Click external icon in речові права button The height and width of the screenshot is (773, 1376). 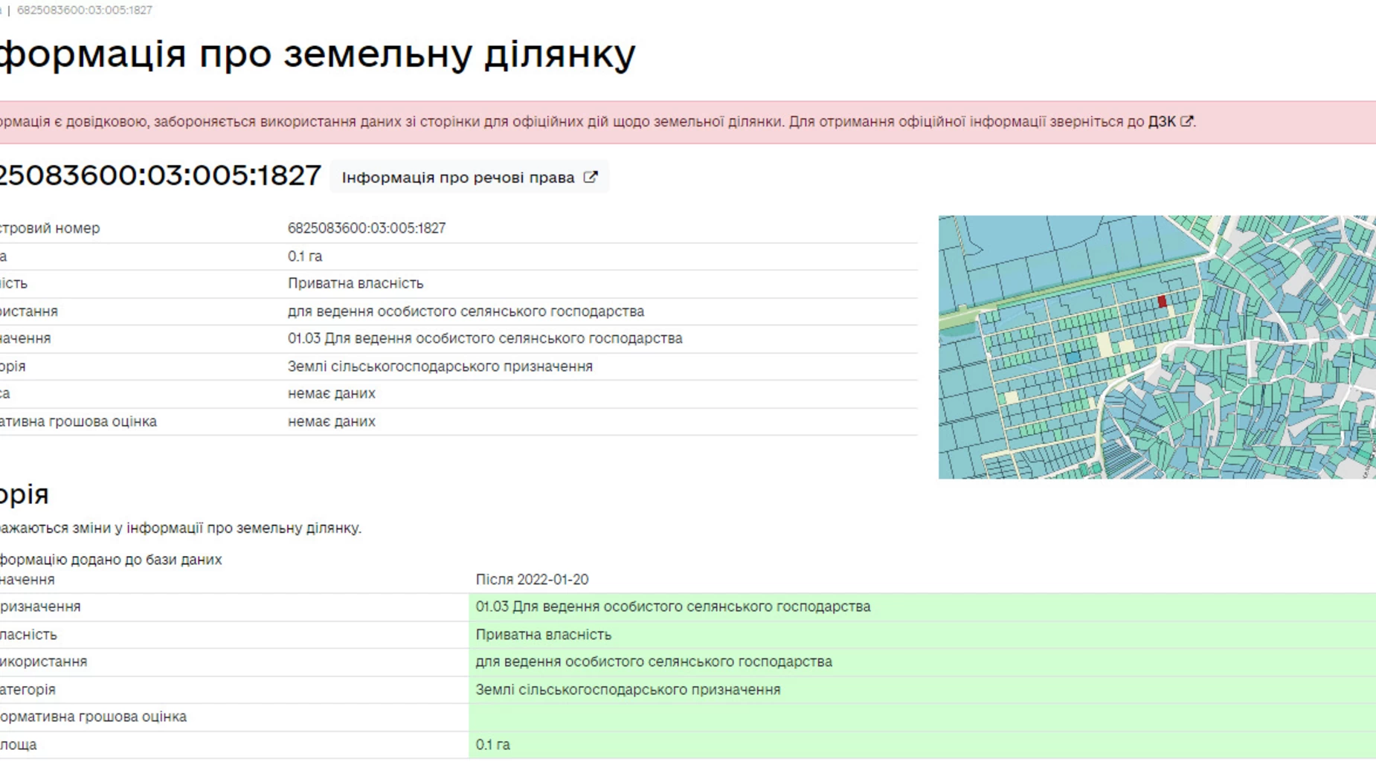click(590, 178)
